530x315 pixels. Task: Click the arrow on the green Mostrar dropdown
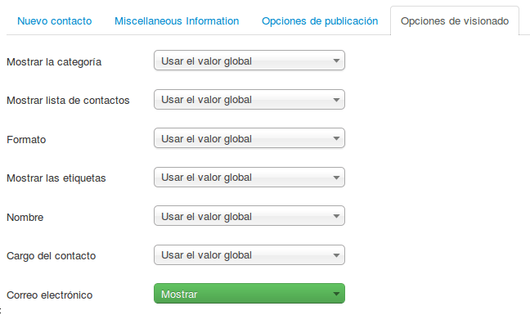[x=336, y=294]
